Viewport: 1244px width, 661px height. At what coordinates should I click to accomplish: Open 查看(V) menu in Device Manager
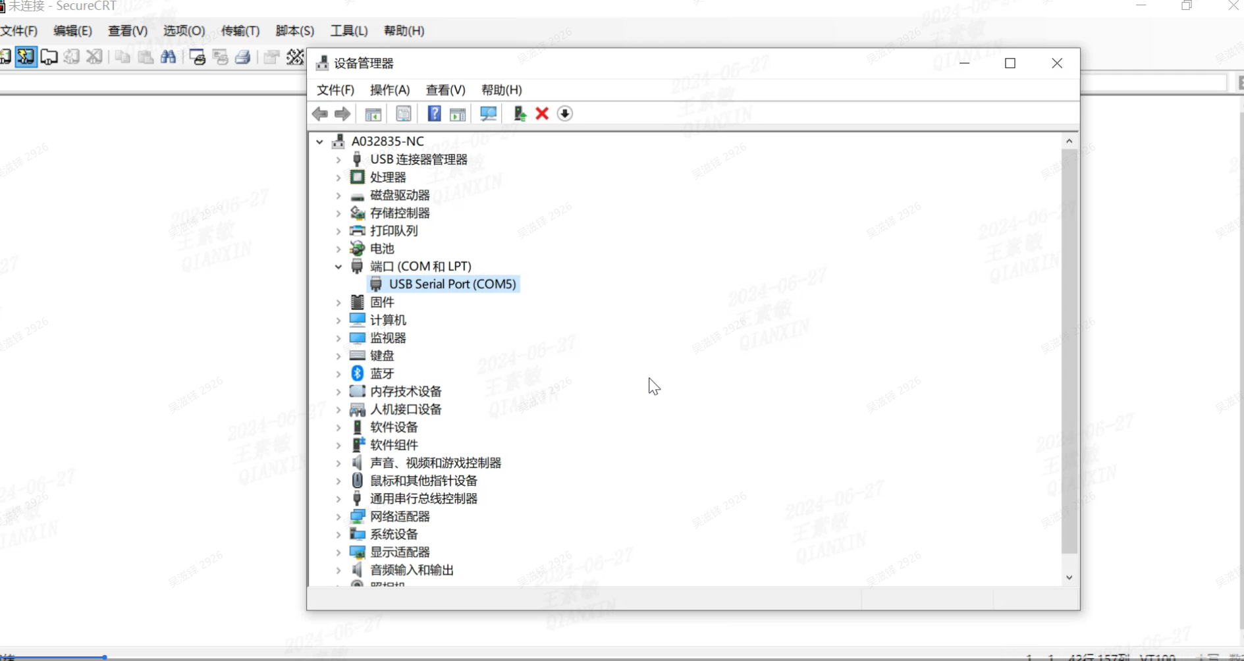[x=445, y=90]
